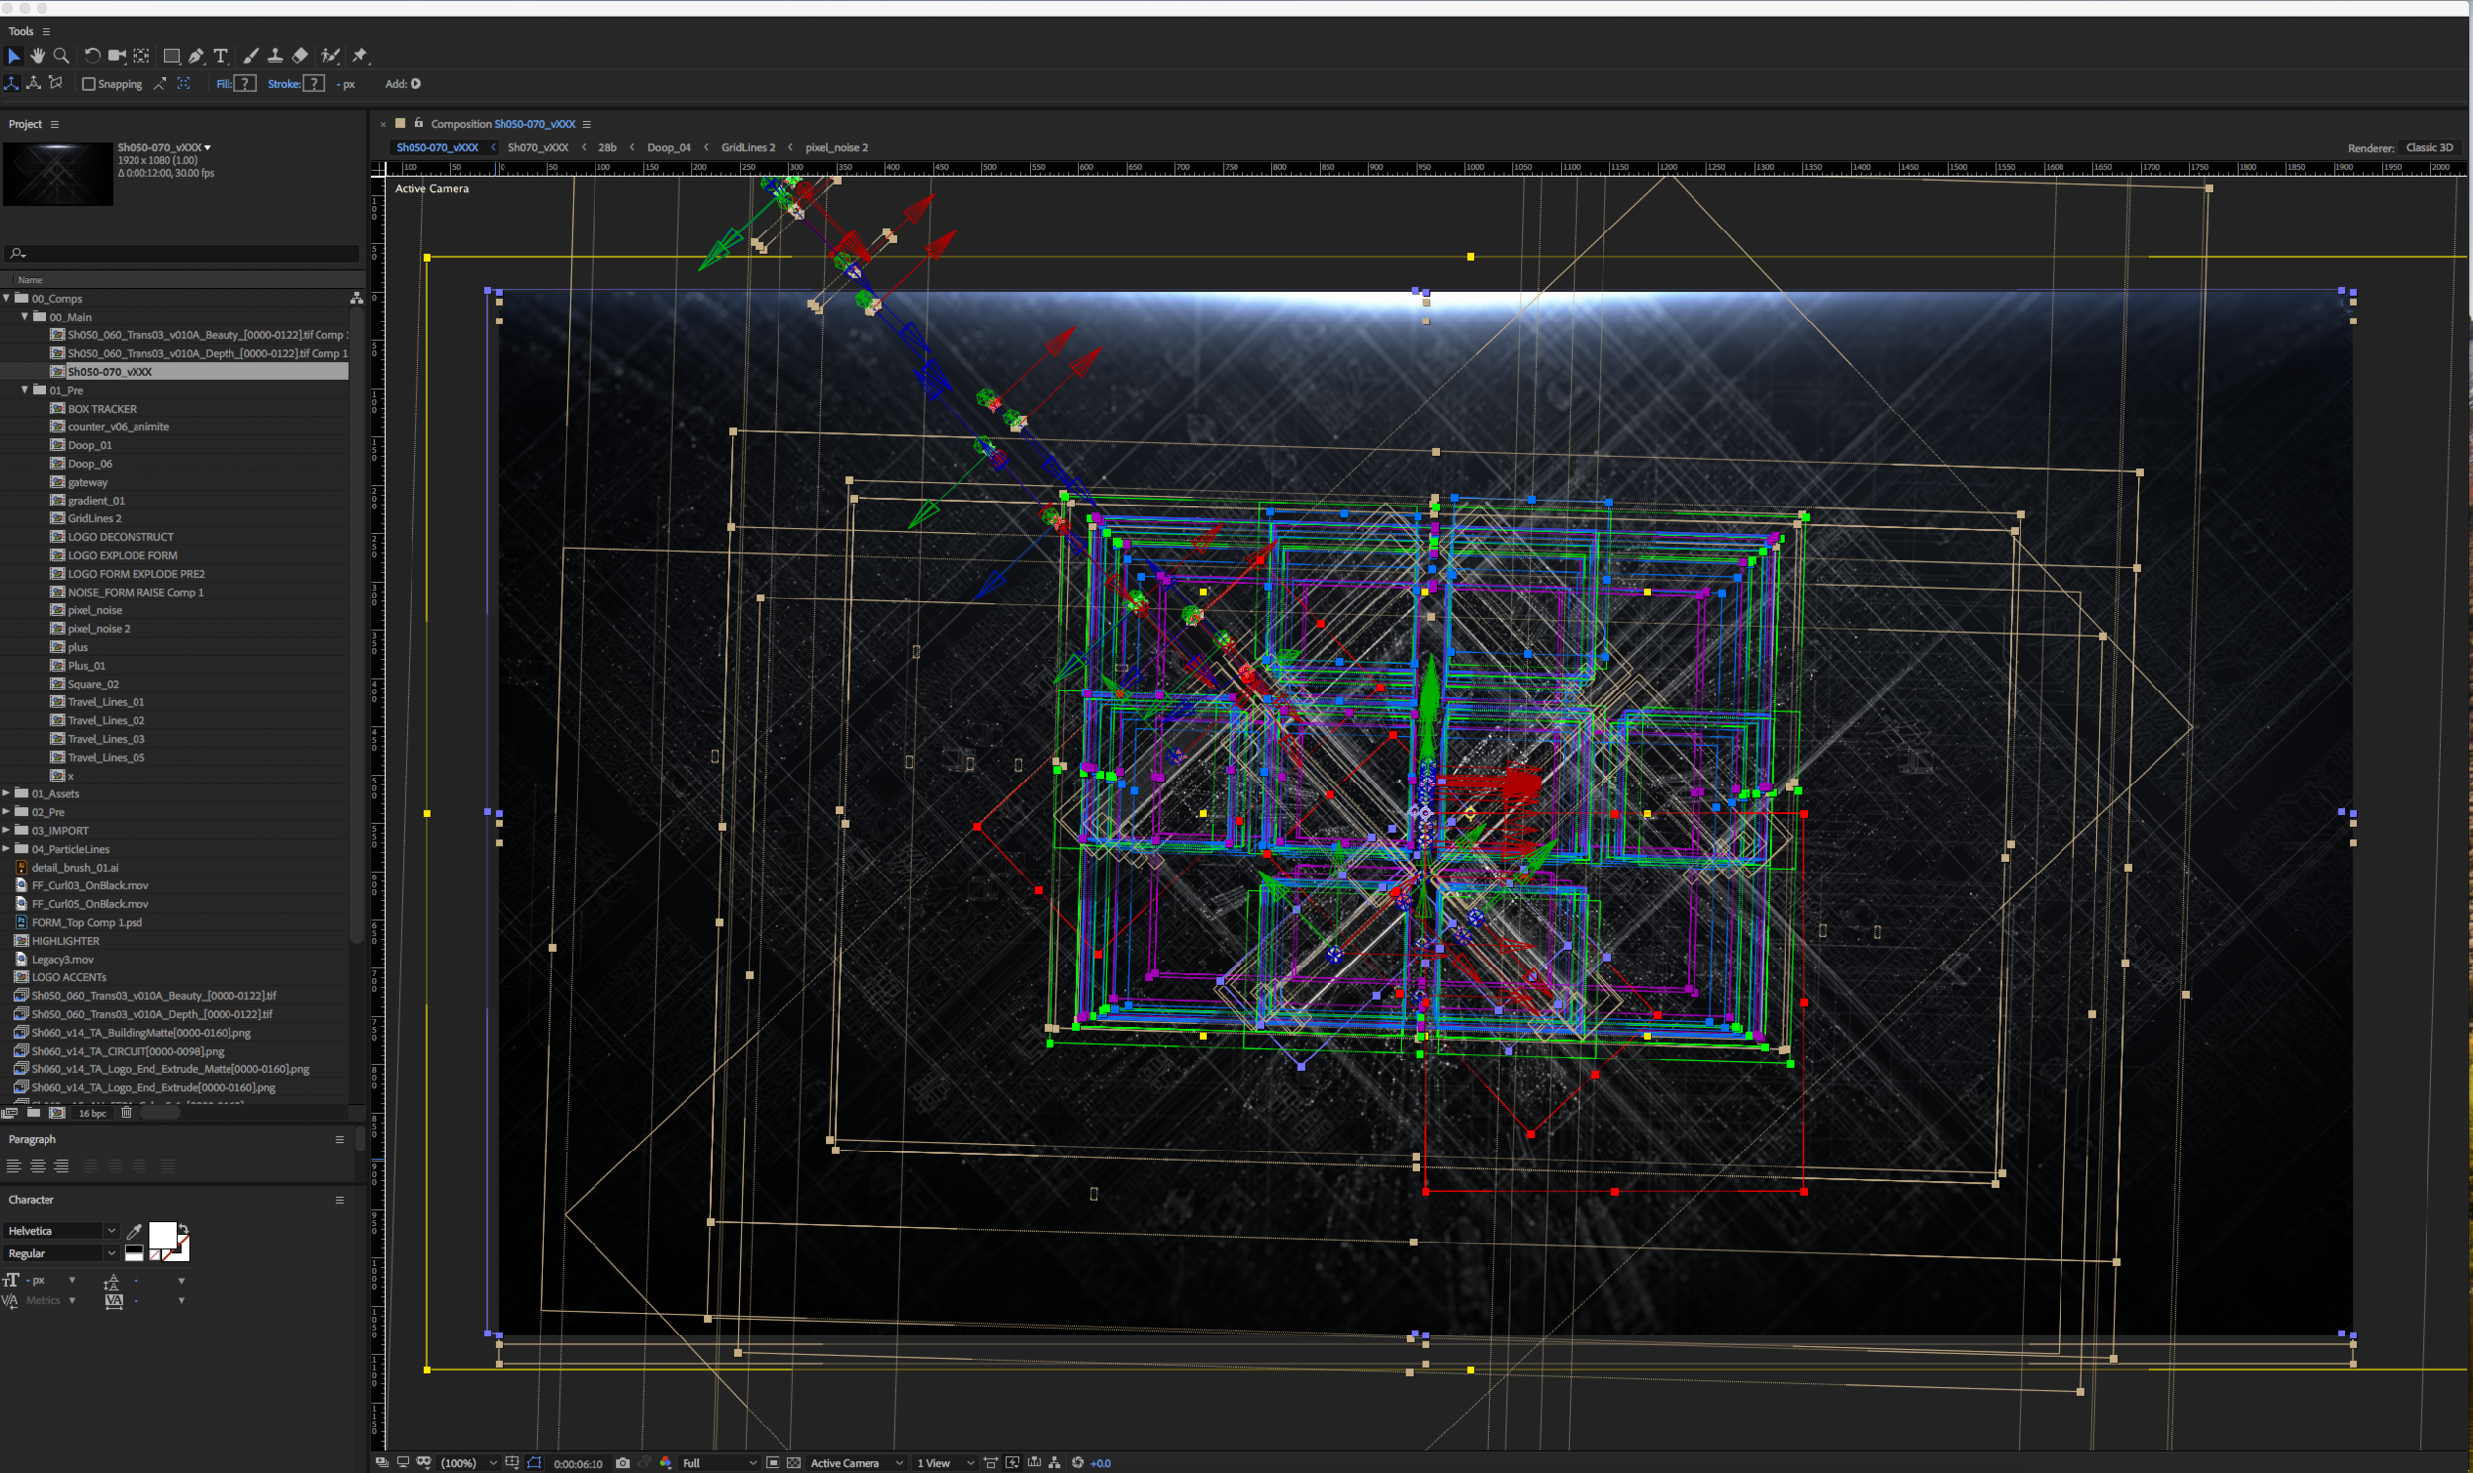Open the Tools panel menu
Screen dimensions: 2473x1473
point(46,31)
